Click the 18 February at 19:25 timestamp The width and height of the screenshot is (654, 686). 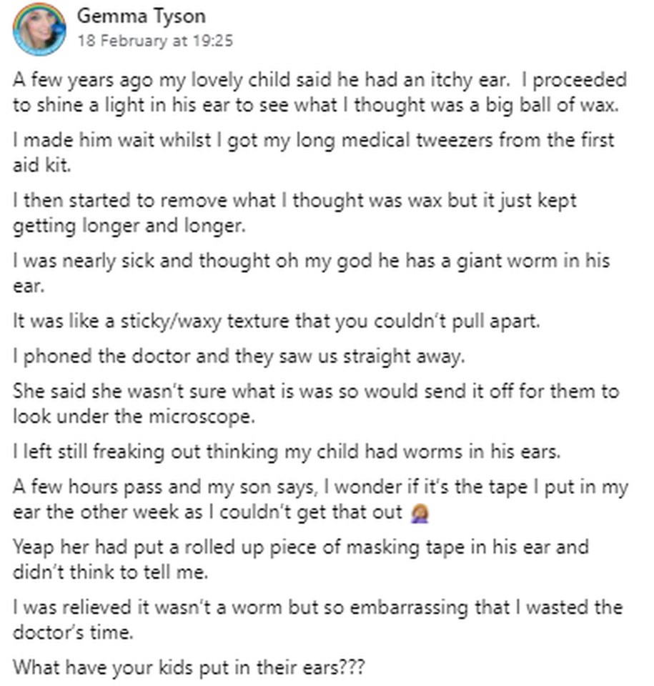[154, 41]
